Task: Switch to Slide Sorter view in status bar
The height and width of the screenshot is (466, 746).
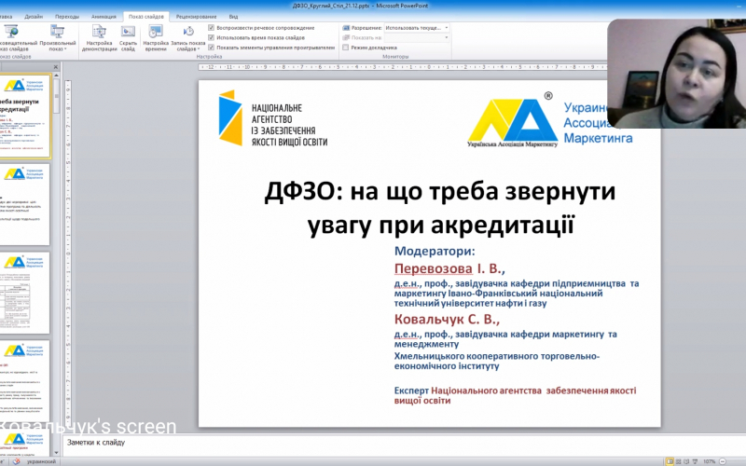Action: 679,461
